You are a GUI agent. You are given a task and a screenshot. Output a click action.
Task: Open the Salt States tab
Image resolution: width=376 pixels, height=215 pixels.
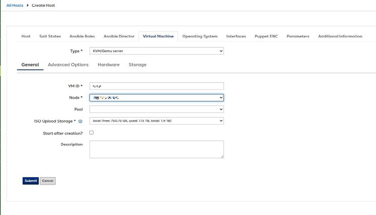(x=50, y=36)
